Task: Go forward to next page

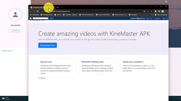Action: 34,11
